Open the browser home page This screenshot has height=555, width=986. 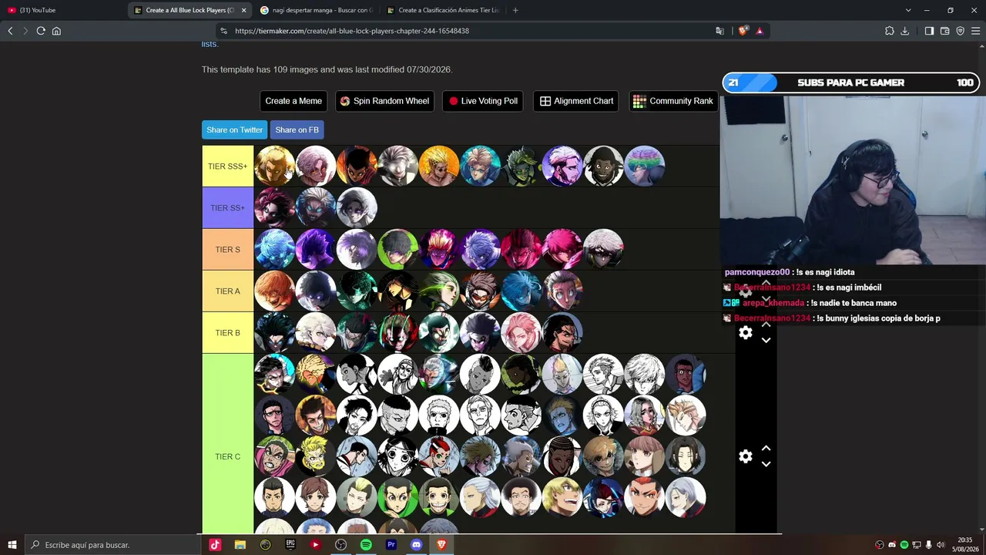(56, 31)
